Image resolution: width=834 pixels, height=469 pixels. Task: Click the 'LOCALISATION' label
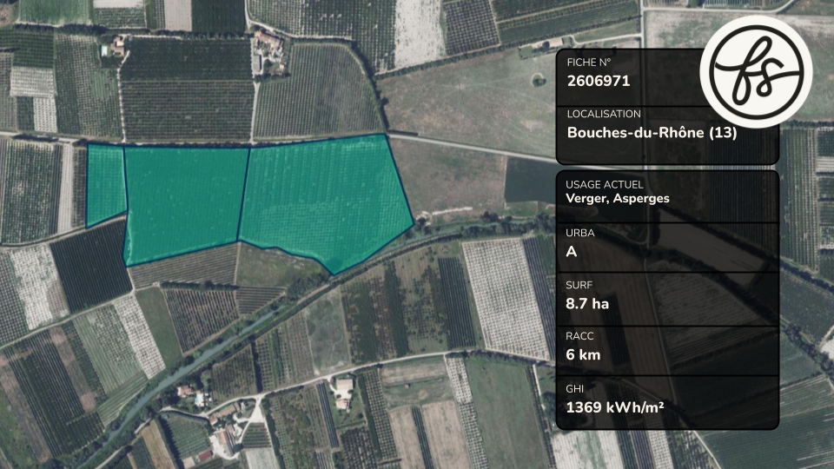604,114
